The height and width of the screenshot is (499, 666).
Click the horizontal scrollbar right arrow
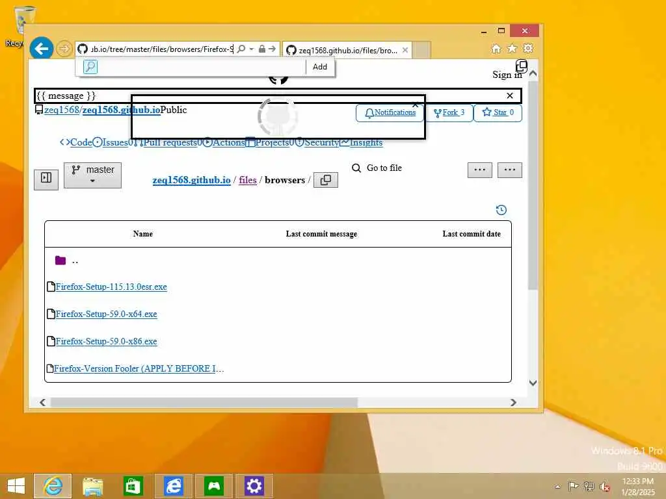[513, 402]
